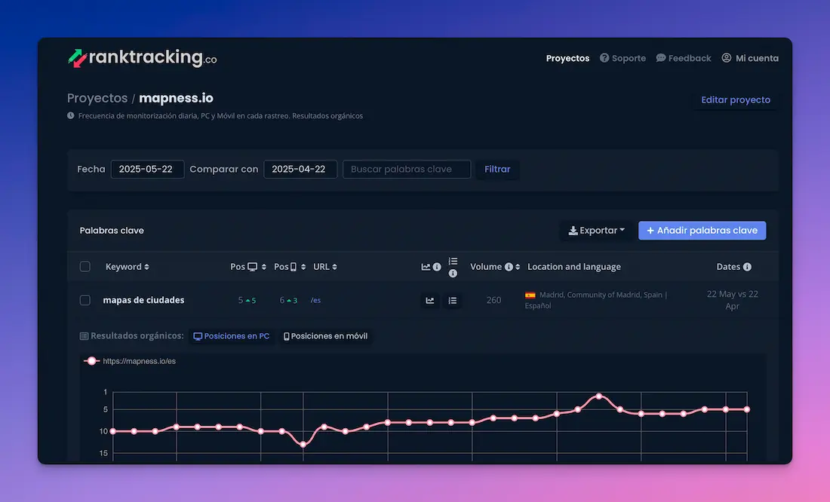Check the select-all checkbox in the table header

85,266
